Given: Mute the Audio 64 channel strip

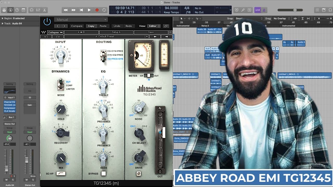Looking at the screenshot, I should tap(7, 180).
